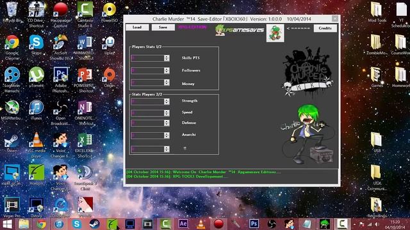Open the EXCEL.EXE shortcut desktop icon
Image resolution: width=410 pixels, height=230 pixels.
(85, 145)
